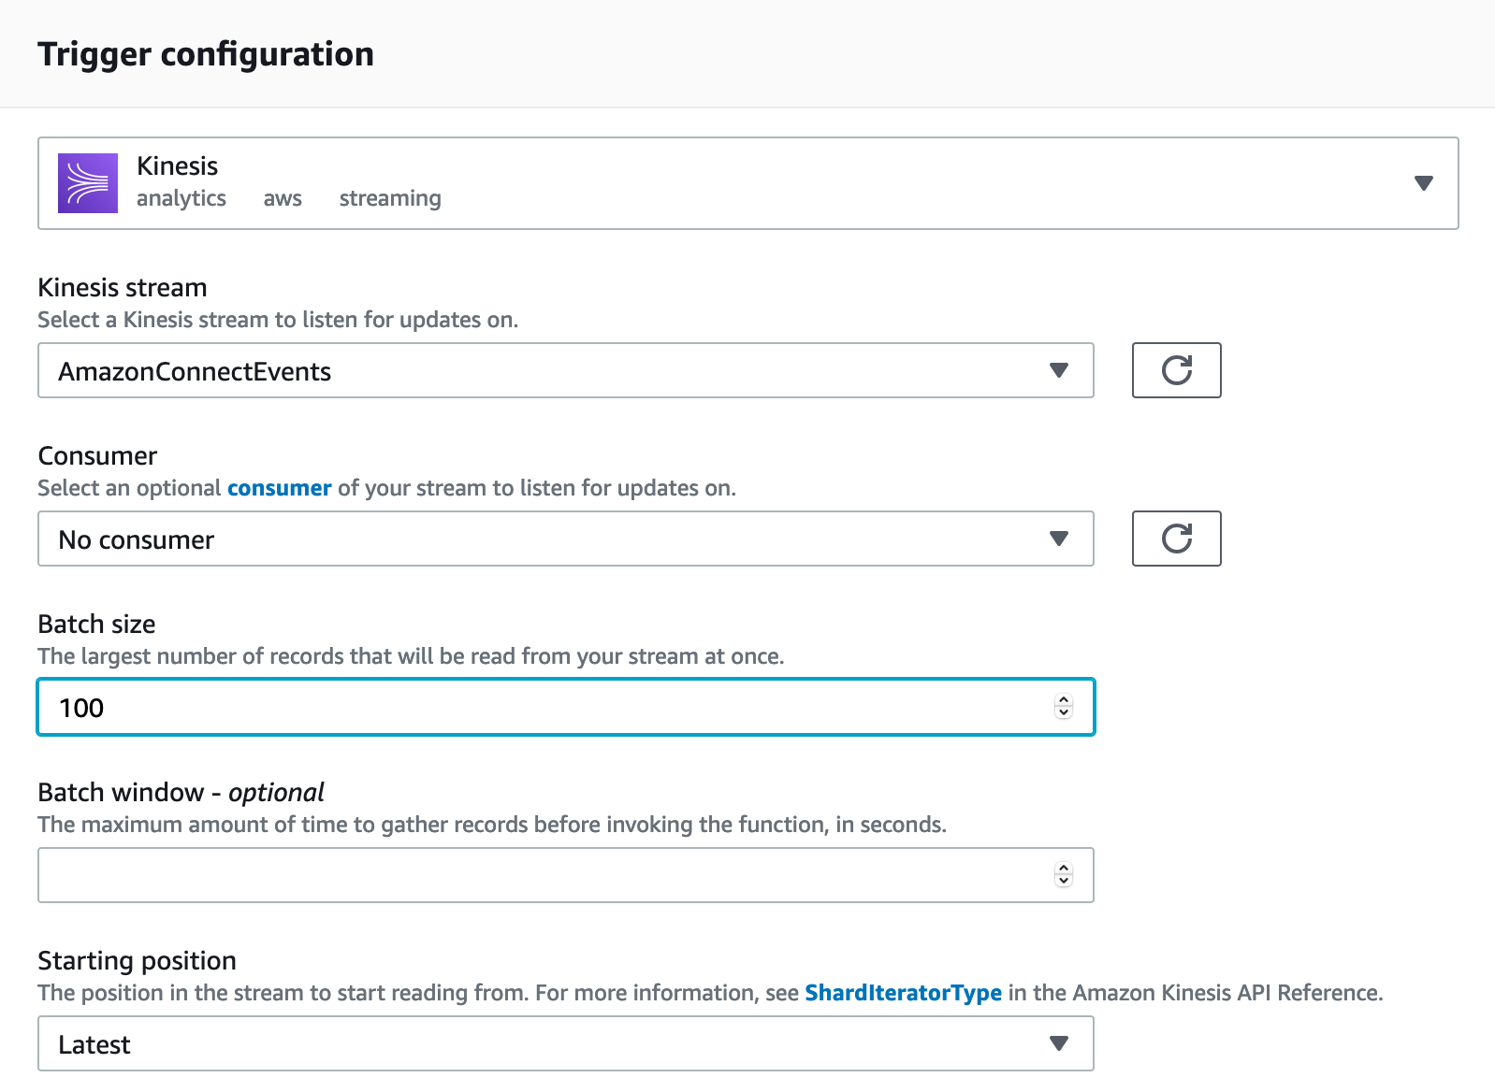Viewport: 1495px width, 1092px height.
Task: Click into the empty Batch window field
Action: (x=543, y=875)
